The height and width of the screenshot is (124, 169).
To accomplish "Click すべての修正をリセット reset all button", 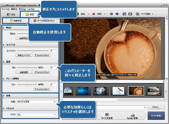I will click(44, 20).
